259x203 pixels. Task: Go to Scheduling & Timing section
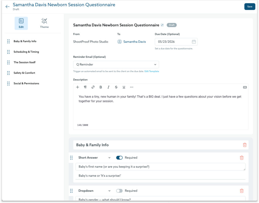[26, 52]
